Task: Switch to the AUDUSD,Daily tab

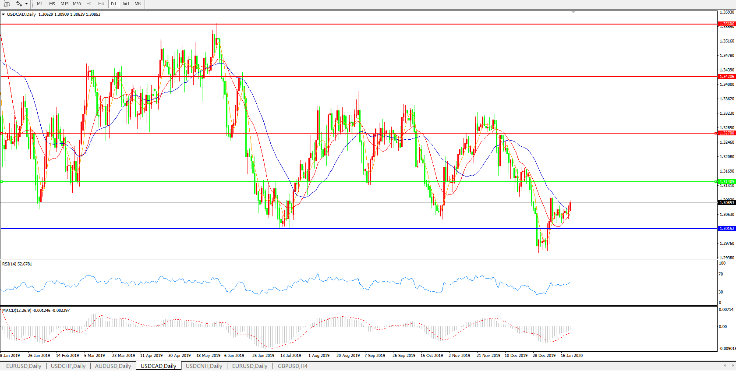Action: coord(113,366)
